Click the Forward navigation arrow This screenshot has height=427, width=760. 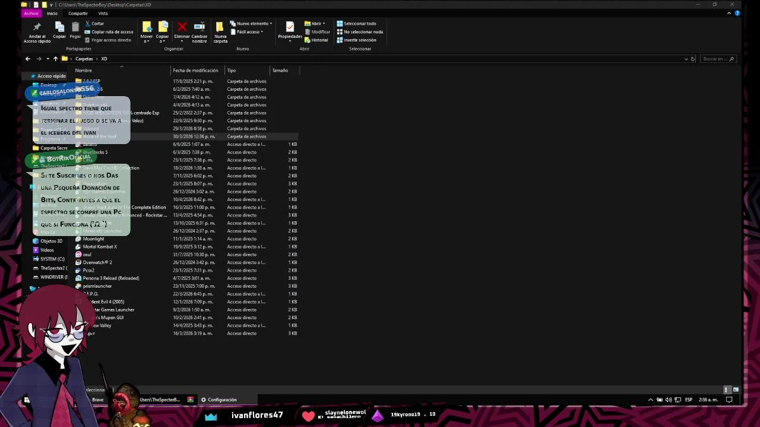[x=39, y=59]
